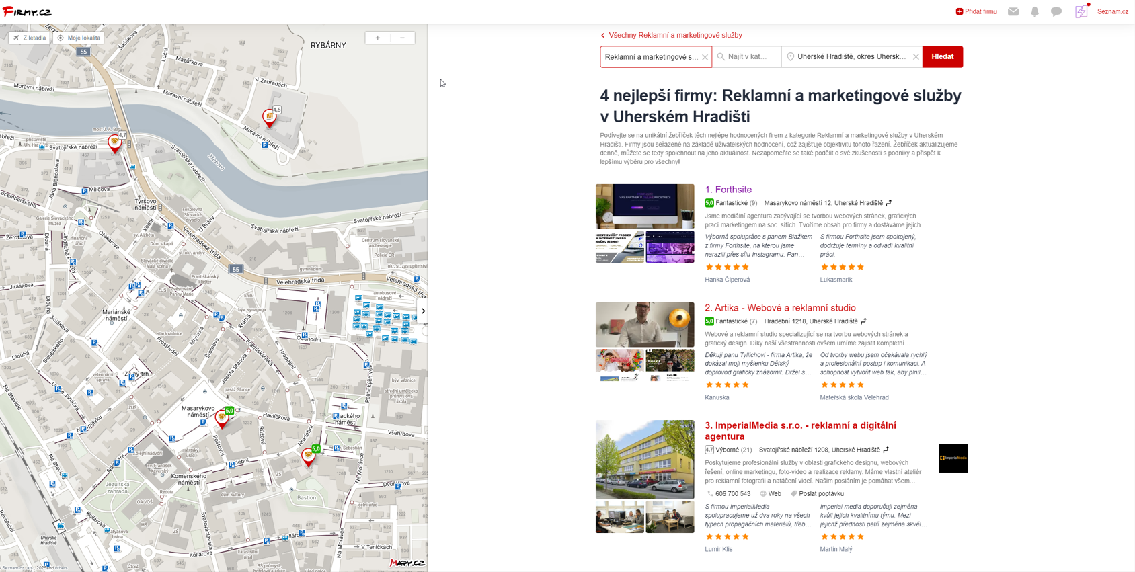Open Artika's main photo of a man
The image size is (1135, 572).
tap(645, 325)
